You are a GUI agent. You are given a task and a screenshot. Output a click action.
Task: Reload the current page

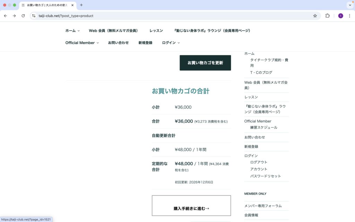[x=23, y=16]
